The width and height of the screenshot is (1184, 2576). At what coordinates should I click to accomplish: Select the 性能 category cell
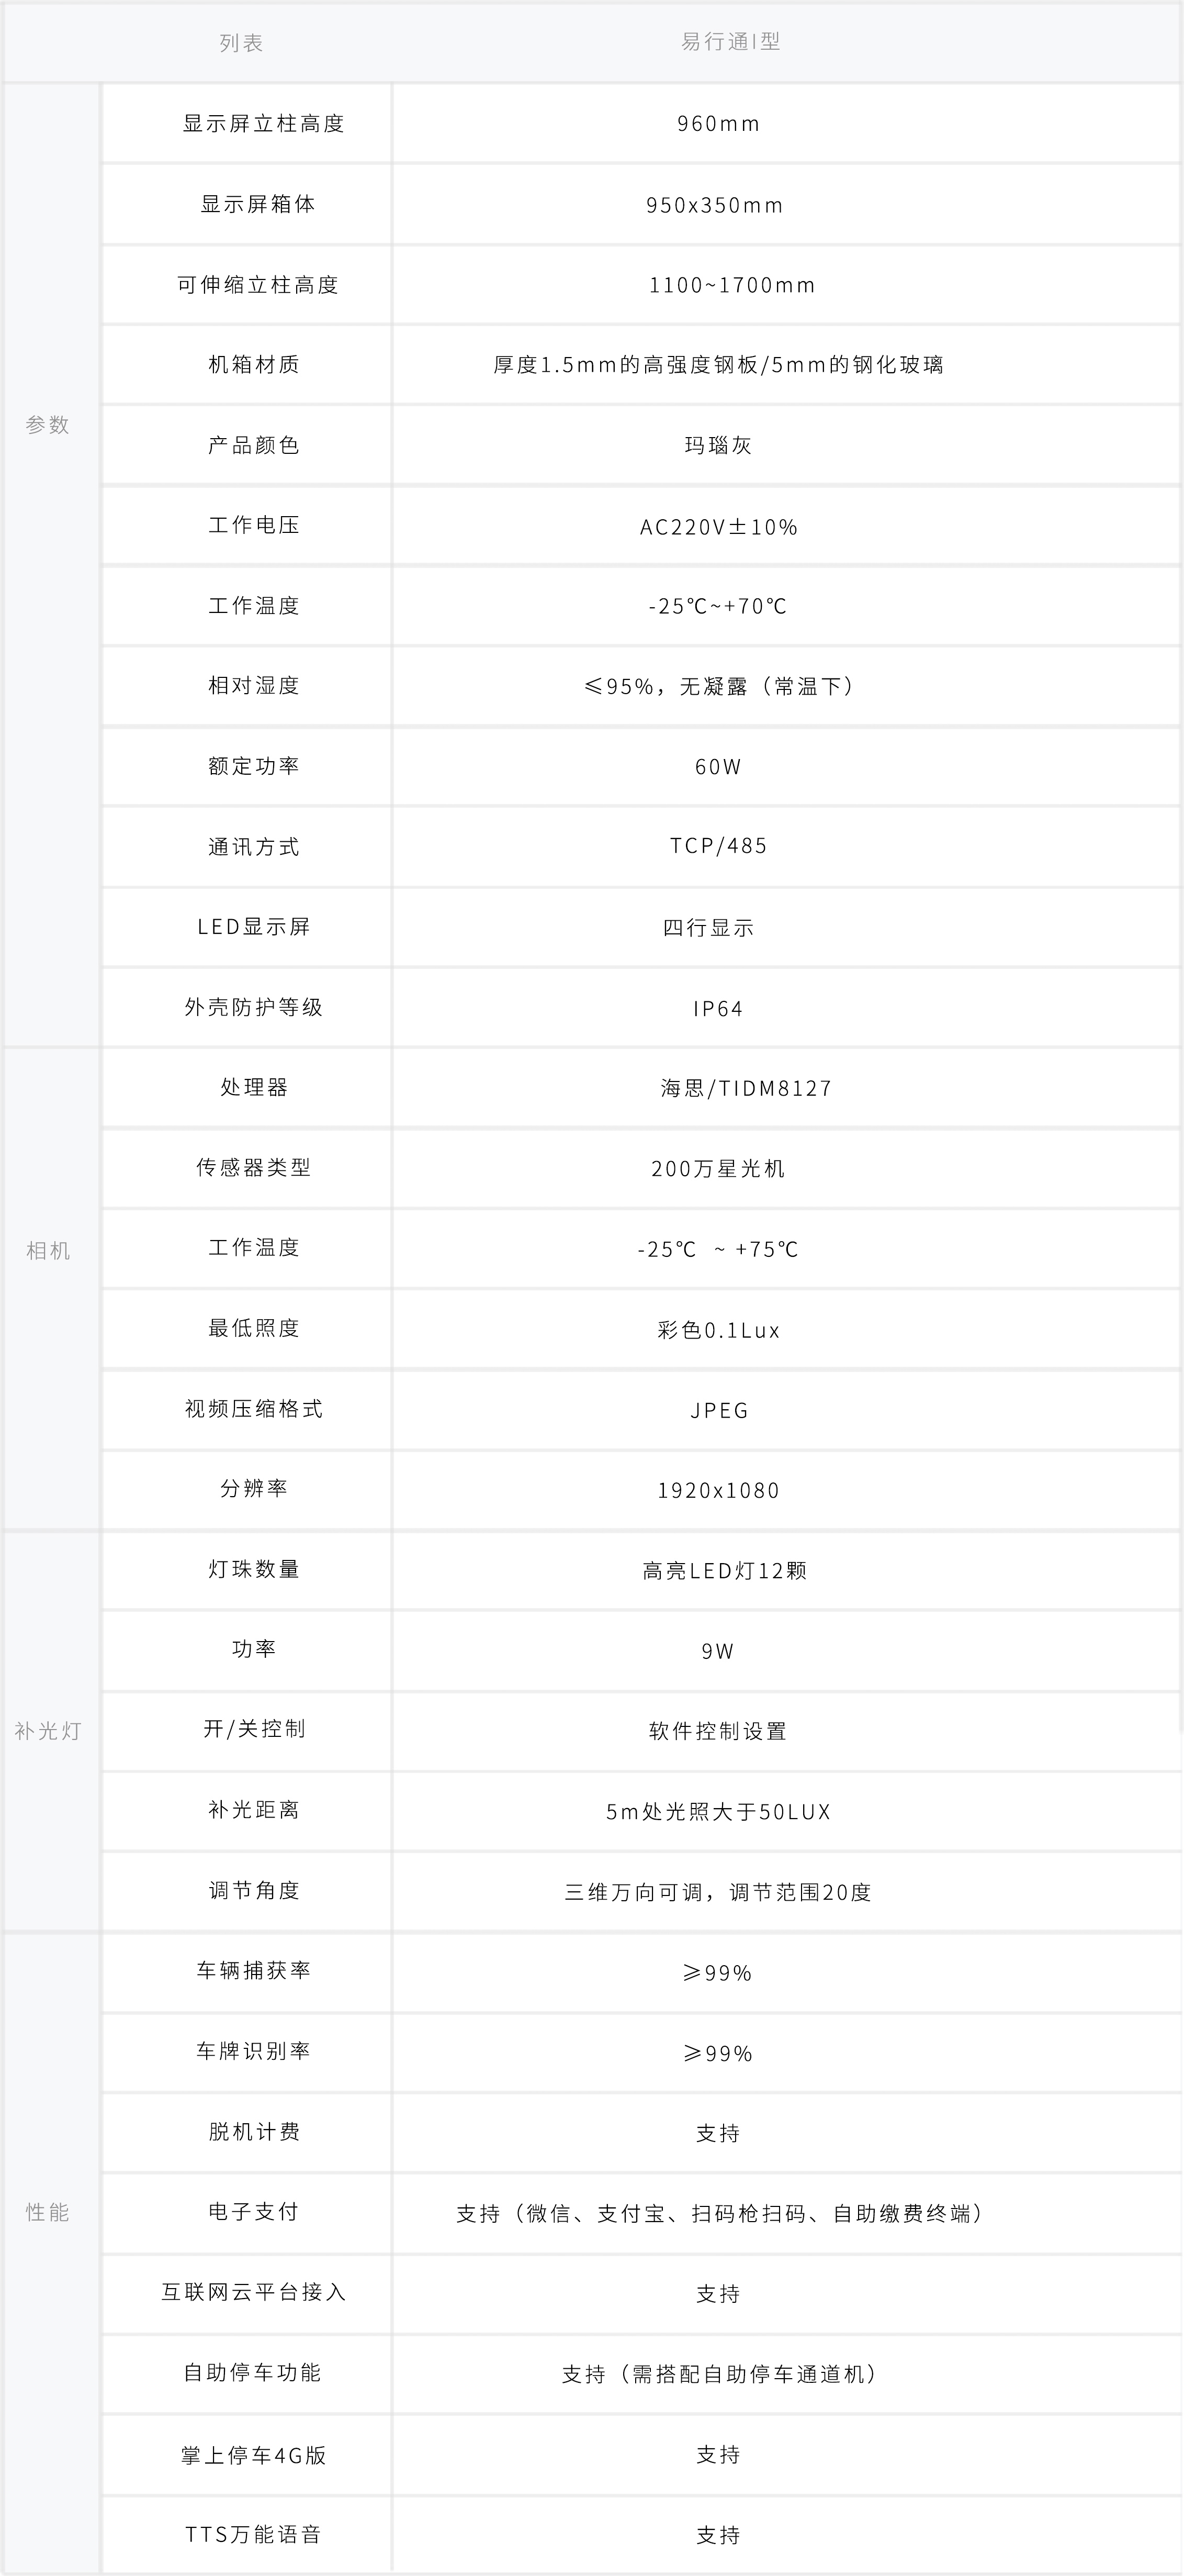tap(48, 2212)
